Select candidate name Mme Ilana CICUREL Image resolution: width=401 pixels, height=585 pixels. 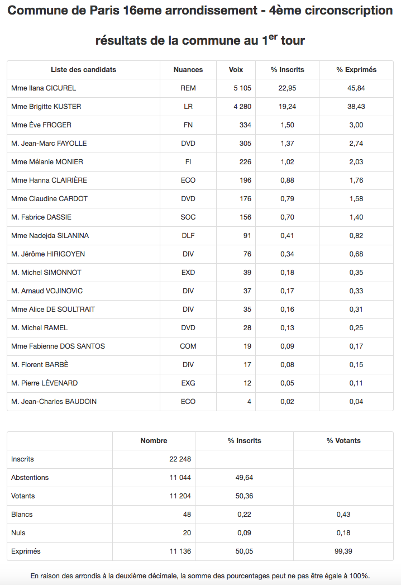click(44, 88)
